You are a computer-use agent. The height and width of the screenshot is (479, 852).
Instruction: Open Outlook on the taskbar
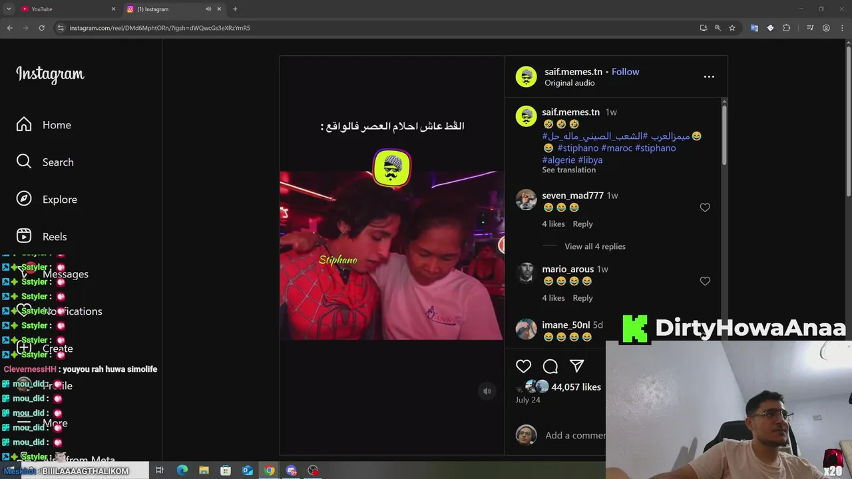pyautogui.click(x=248, y=470)
